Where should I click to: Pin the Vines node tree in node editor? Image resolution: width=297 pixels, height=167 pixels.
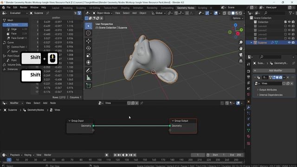[x=142, y=103]
